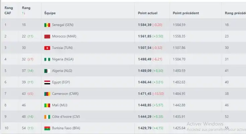Click the Rang CAF column header
Viewport: 246px width, 134px height.
pos(9,10)
